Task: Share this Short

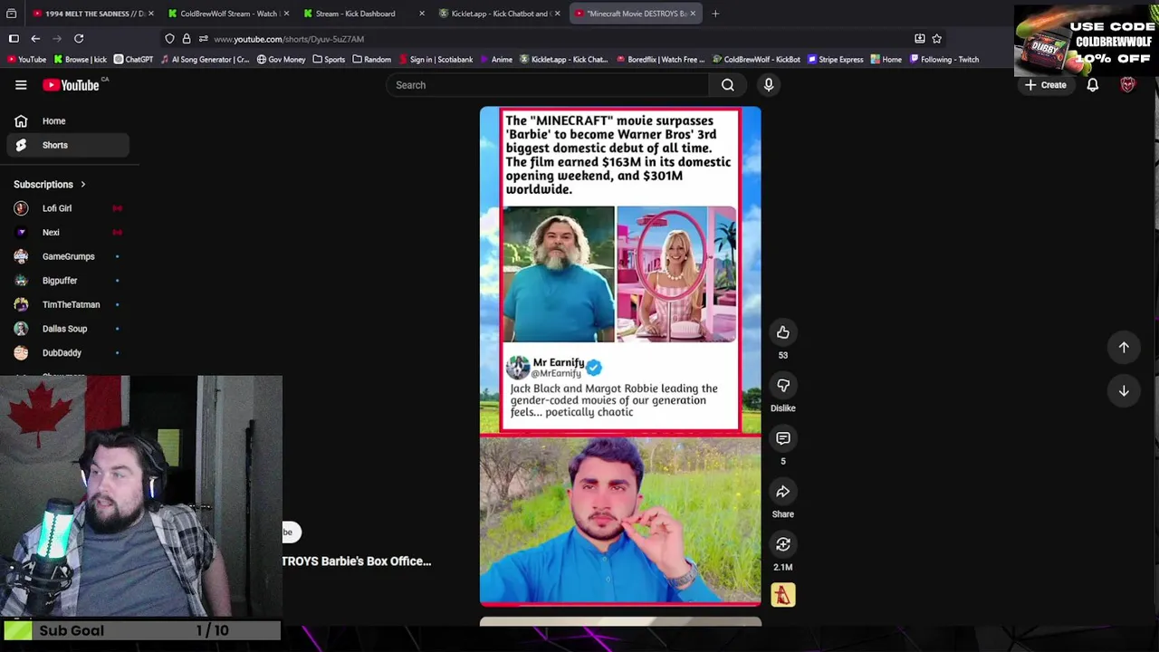Action: 783,492
